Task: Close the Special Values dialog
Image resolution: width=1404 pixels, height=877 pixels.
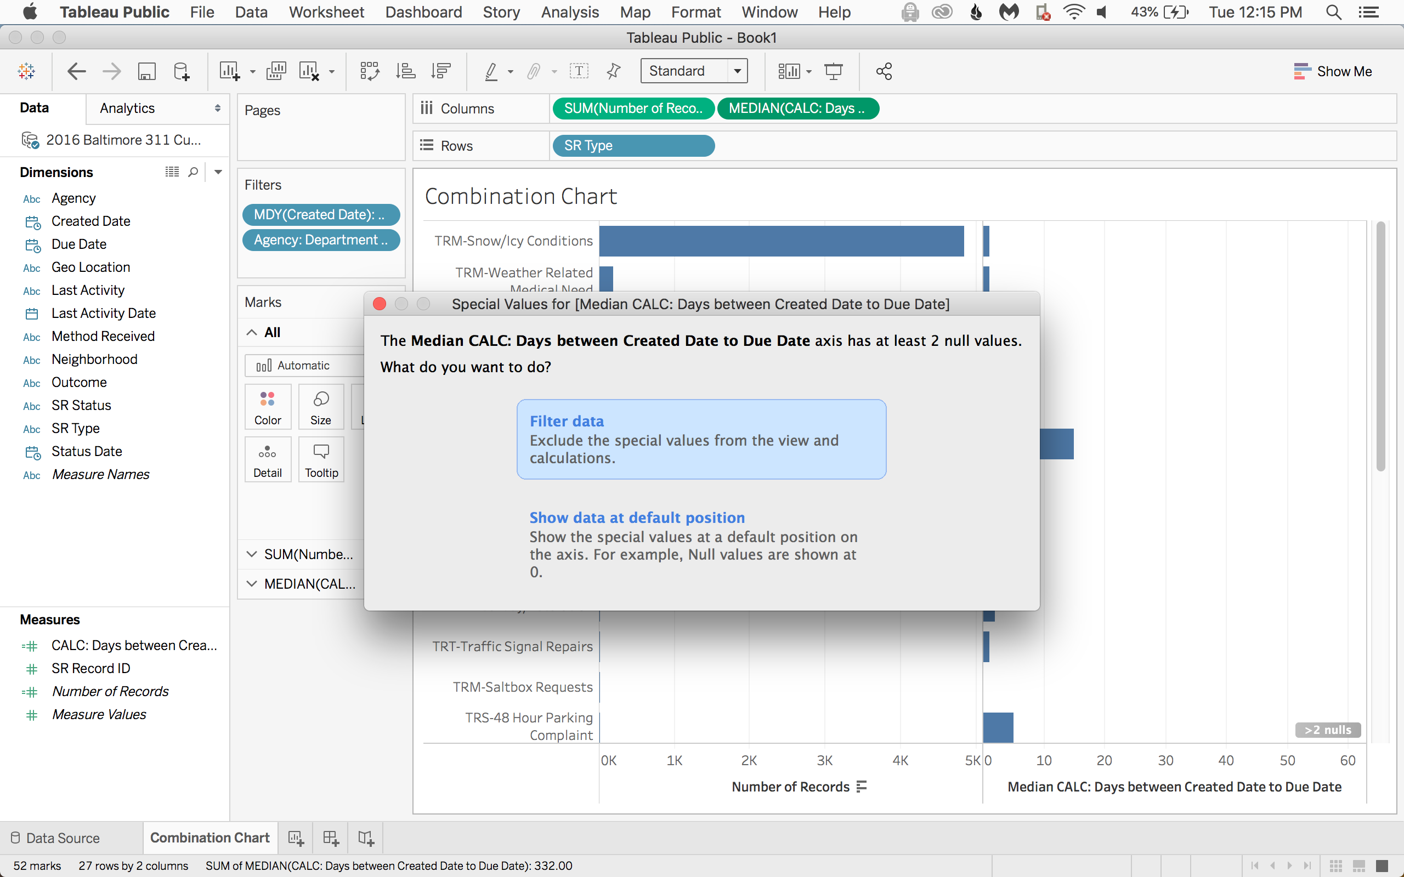Action: click(380, 303)
